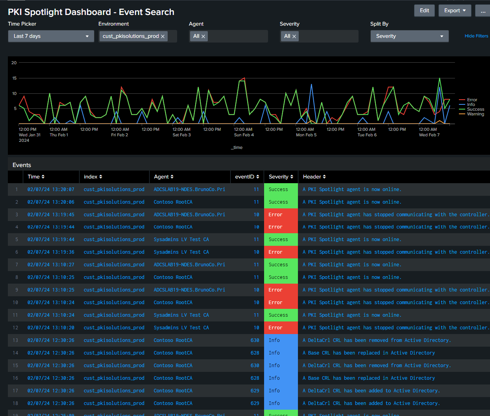This screenshot has height=416, width=490.
Task: Open the more actions ellipsis menu
Action: [x=483, y=11]
